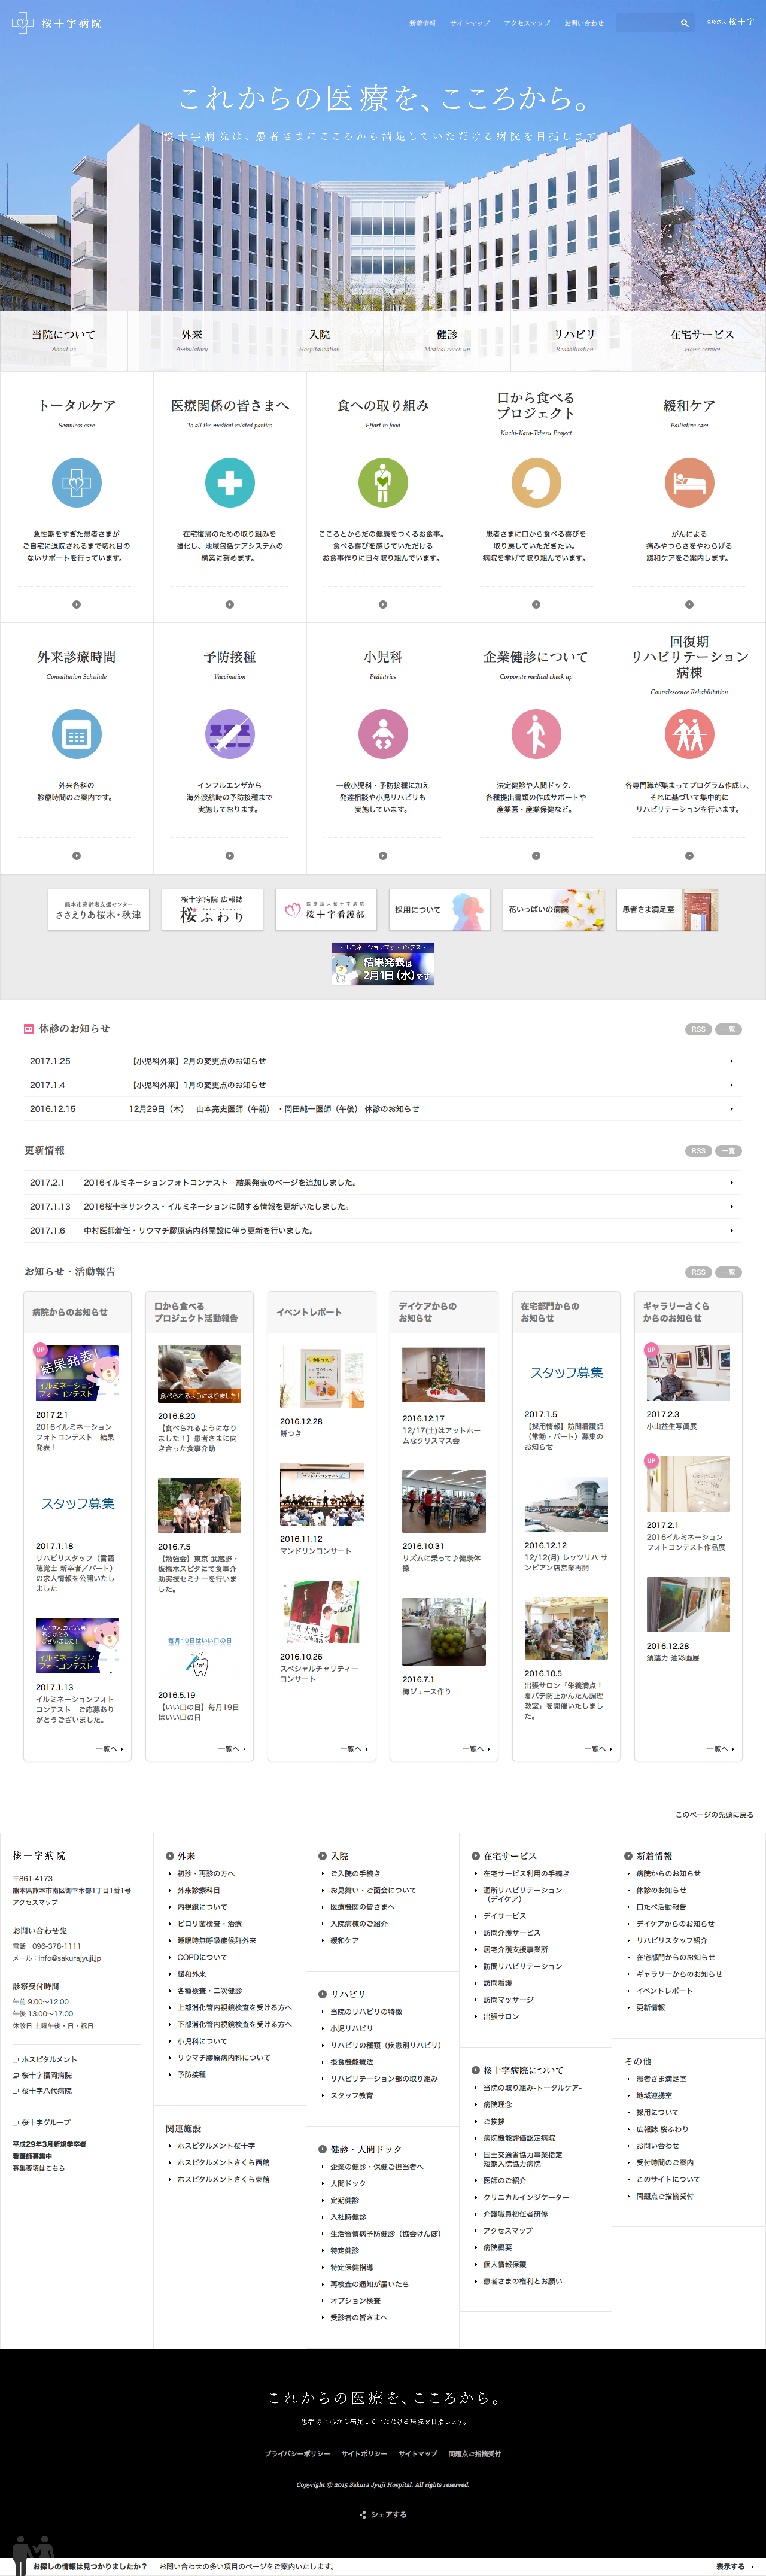Open the Christmas tree 2016.12.17 thumbnail
The width and height of the screenshot is (766, 2576).
[444, 1374]
